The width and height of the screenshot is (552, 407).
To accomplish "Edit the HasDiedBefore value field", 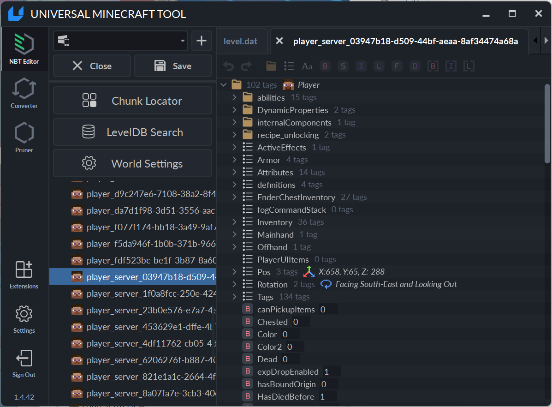I will (327, 397).
